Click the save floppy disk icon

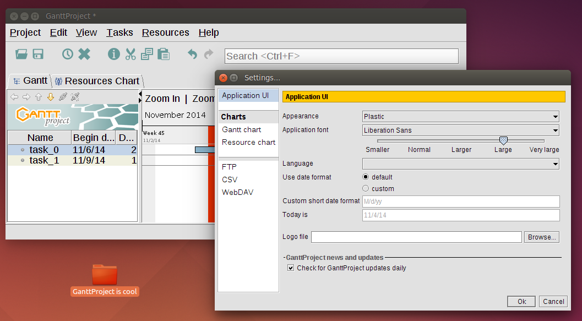point(38,54)
